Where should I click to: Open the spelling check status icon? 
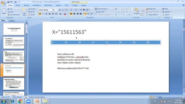click(26, 97)
